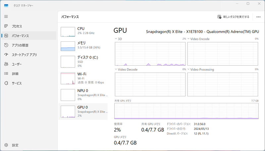Open the 詳細 label

[15, 74]
